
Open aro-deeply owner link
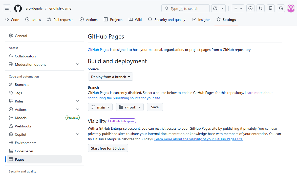click(x=34, y=8)
